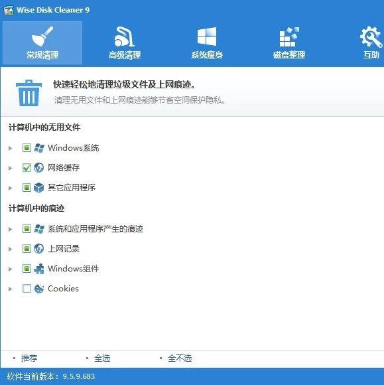Viewport: 384px width, 385px height.
Task: Expand the 其它应用程序 tree node
Action: coord(11,188)
